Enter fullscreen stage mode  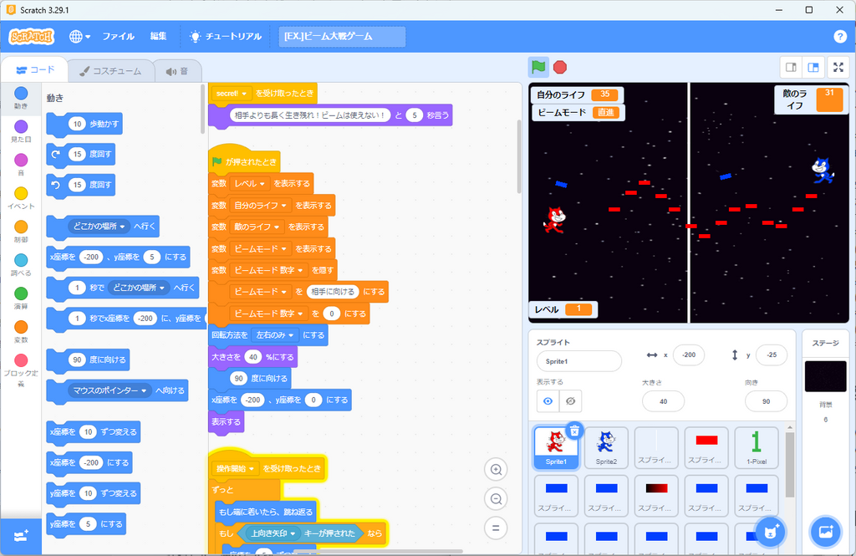(837, 67)
